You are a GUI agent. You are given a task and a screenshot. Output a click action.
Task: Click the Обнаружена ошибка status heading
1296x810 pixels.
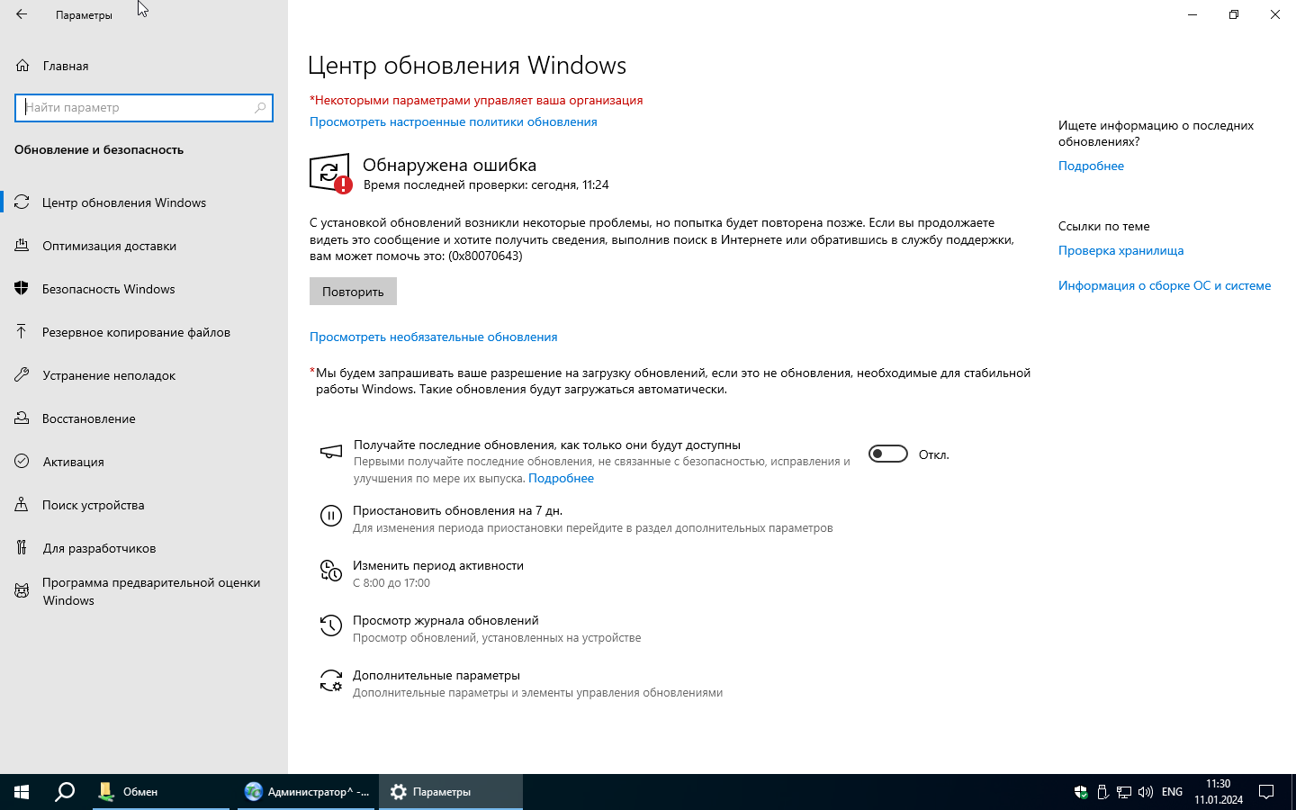(449, 165)
